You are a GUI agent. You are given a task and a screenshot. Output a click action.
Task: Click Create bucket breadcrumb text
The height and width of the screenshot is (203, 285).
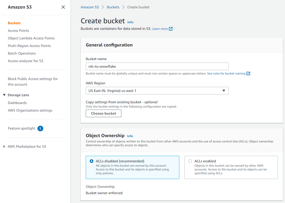coord(138,7)
